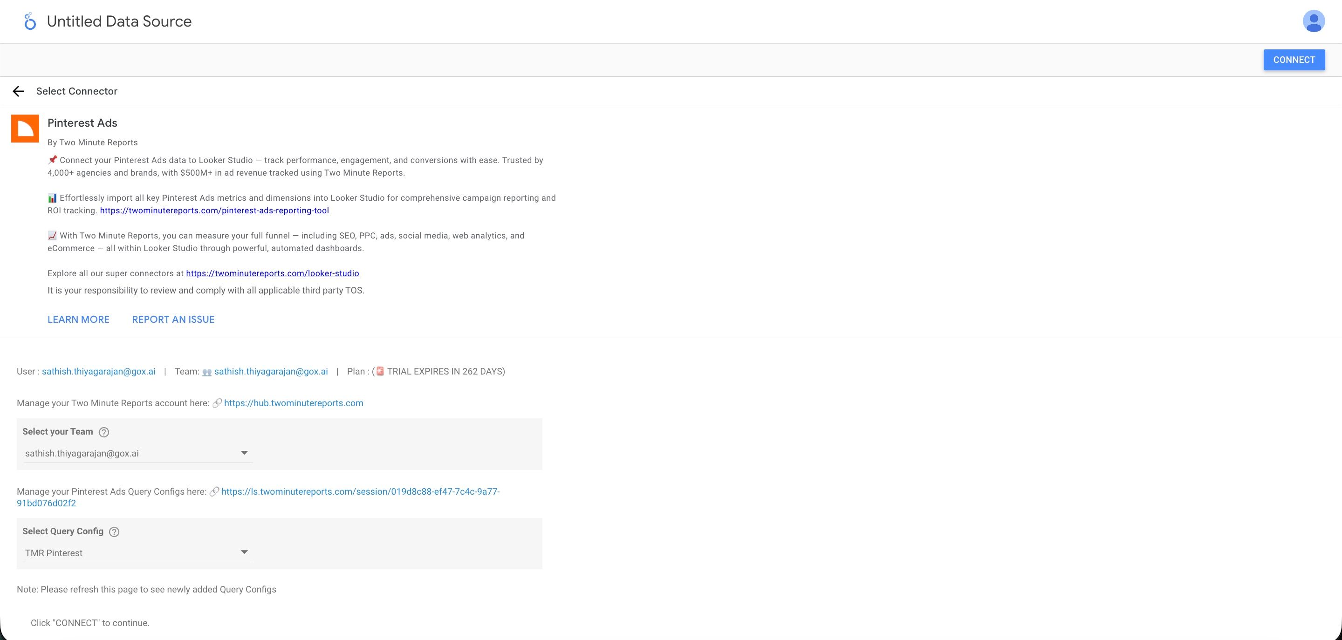This screenshot has width=1342, height=640.
Task: Click the Looker Studio logo
Action: click(30, 21)
